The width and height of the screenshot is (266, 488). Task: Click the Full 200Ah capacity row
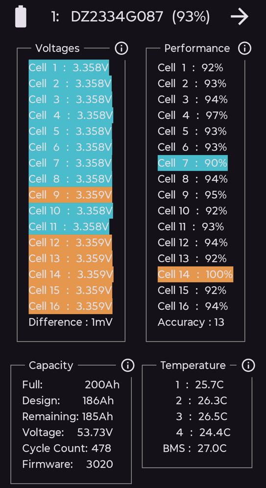[x=71, y=385]
